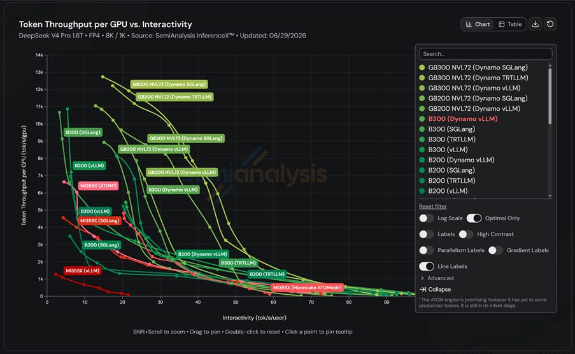Screen dimensions: 575x354
Task: Click the legend list scrollbar thumb
Action: (550, 96)
